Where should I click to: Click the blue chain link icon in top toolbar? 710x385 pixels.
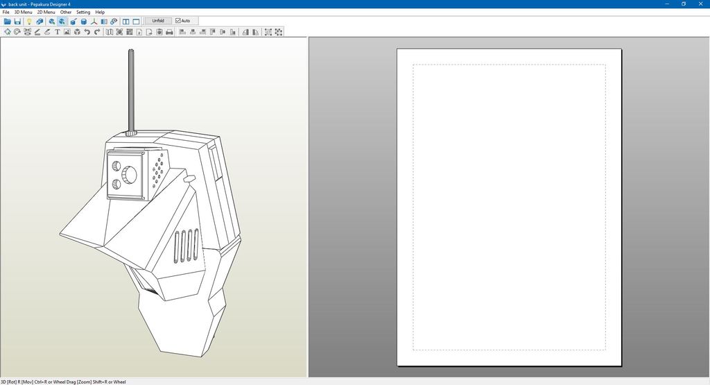coord(40,22)
